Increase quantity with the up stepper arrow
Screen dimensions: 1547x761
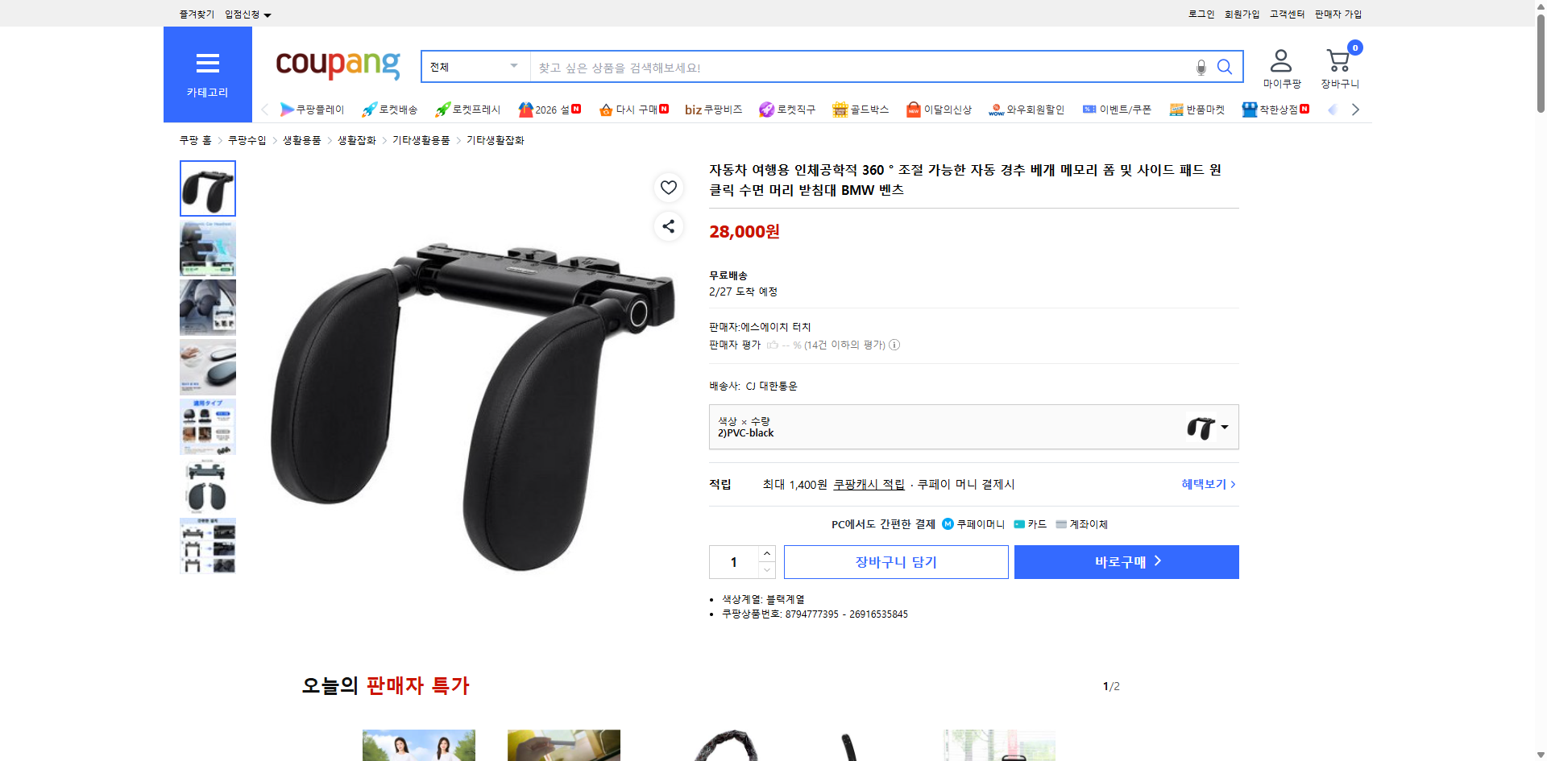pyautogui.click(x=766, y=552)
